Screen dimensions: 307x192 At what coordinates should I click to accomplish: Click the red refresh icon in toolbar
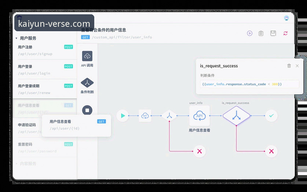coord(285,33)
